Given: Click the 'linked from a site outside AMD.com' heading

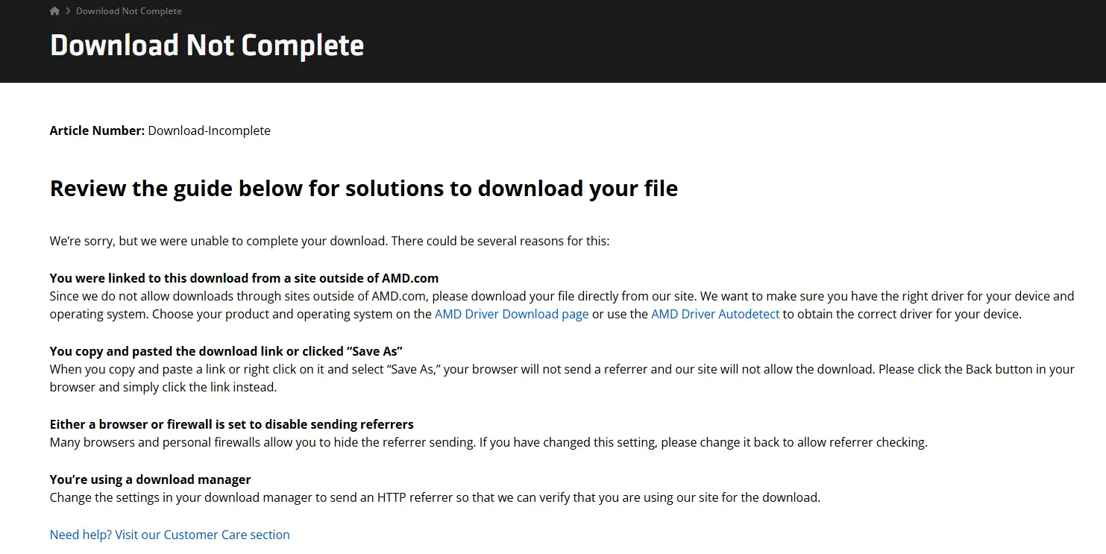Looking at the screenshot, I should pos(244,278).
